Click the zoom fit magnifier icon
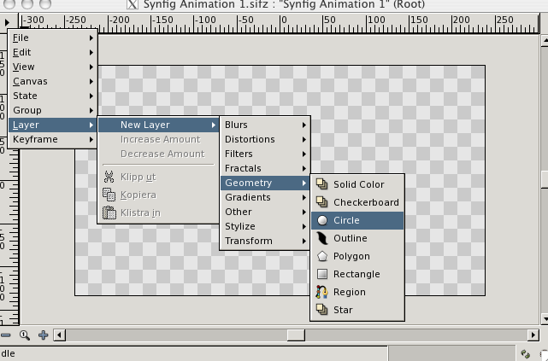 pyautogui.click(x=25, y=335)
